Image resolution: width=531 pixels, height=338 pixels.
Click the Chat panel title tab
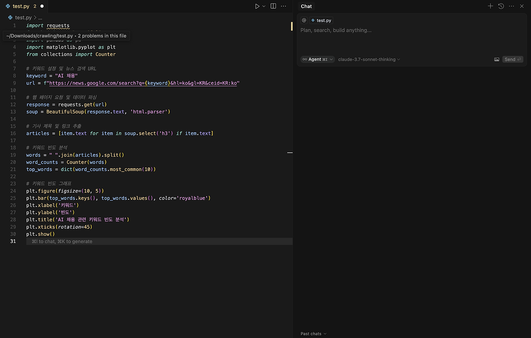click(306, 6)
